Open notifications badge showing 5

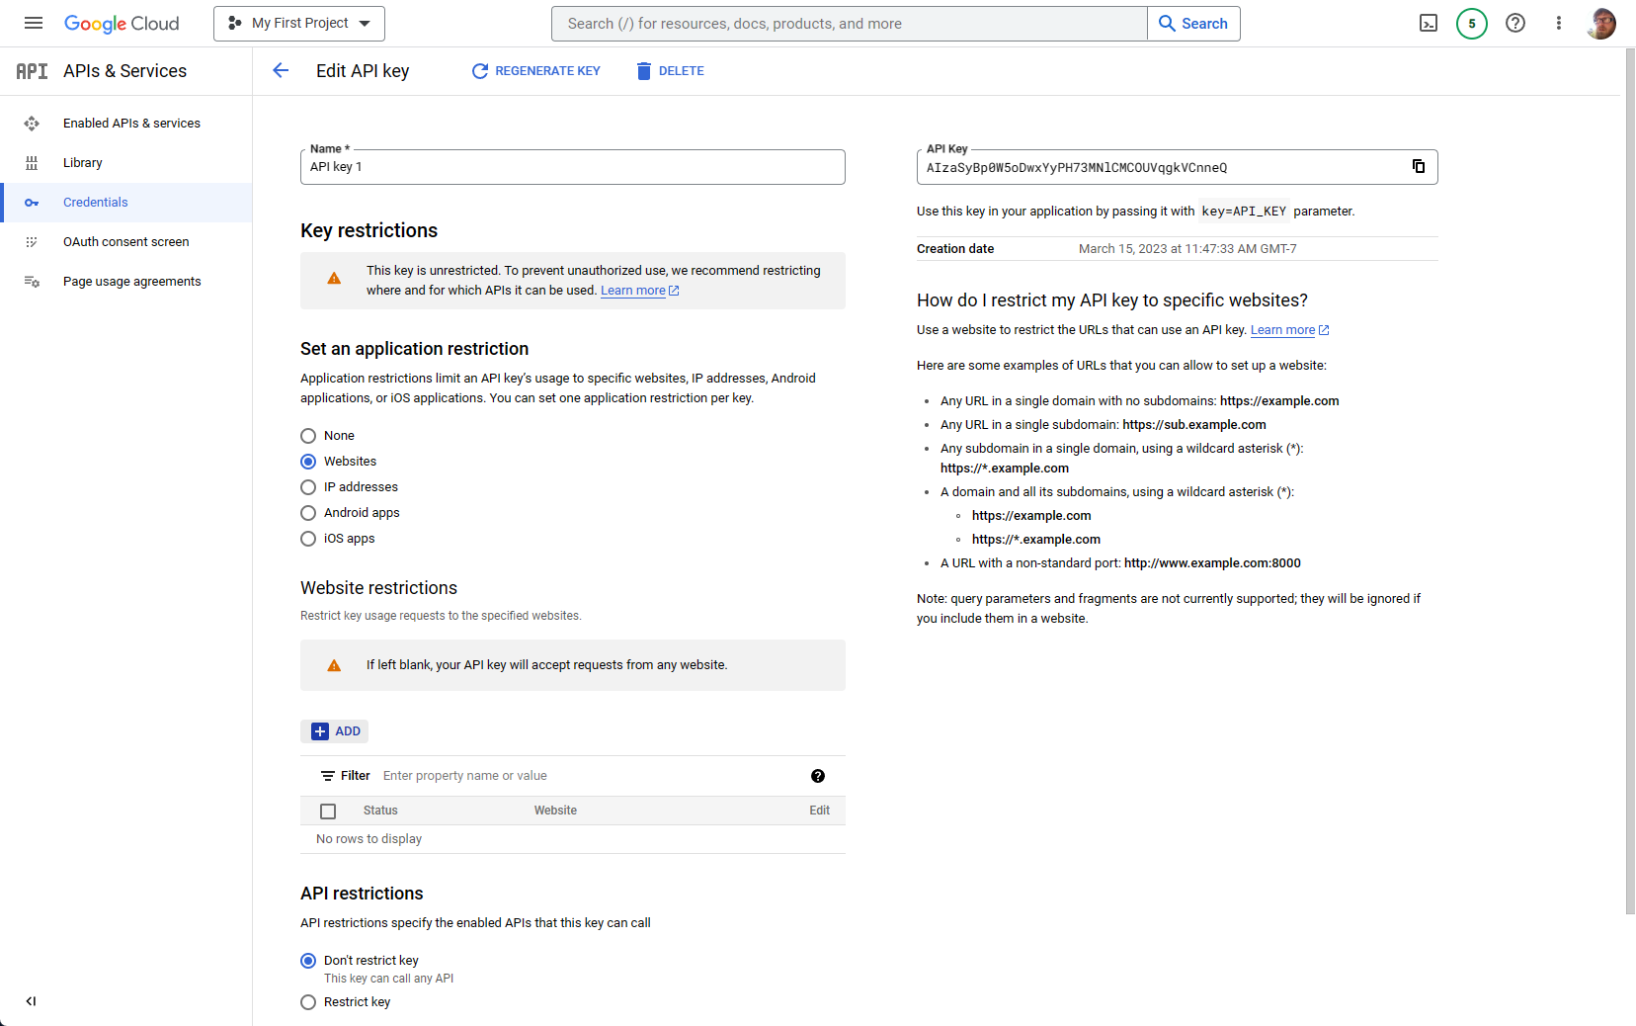(1472, 24)
